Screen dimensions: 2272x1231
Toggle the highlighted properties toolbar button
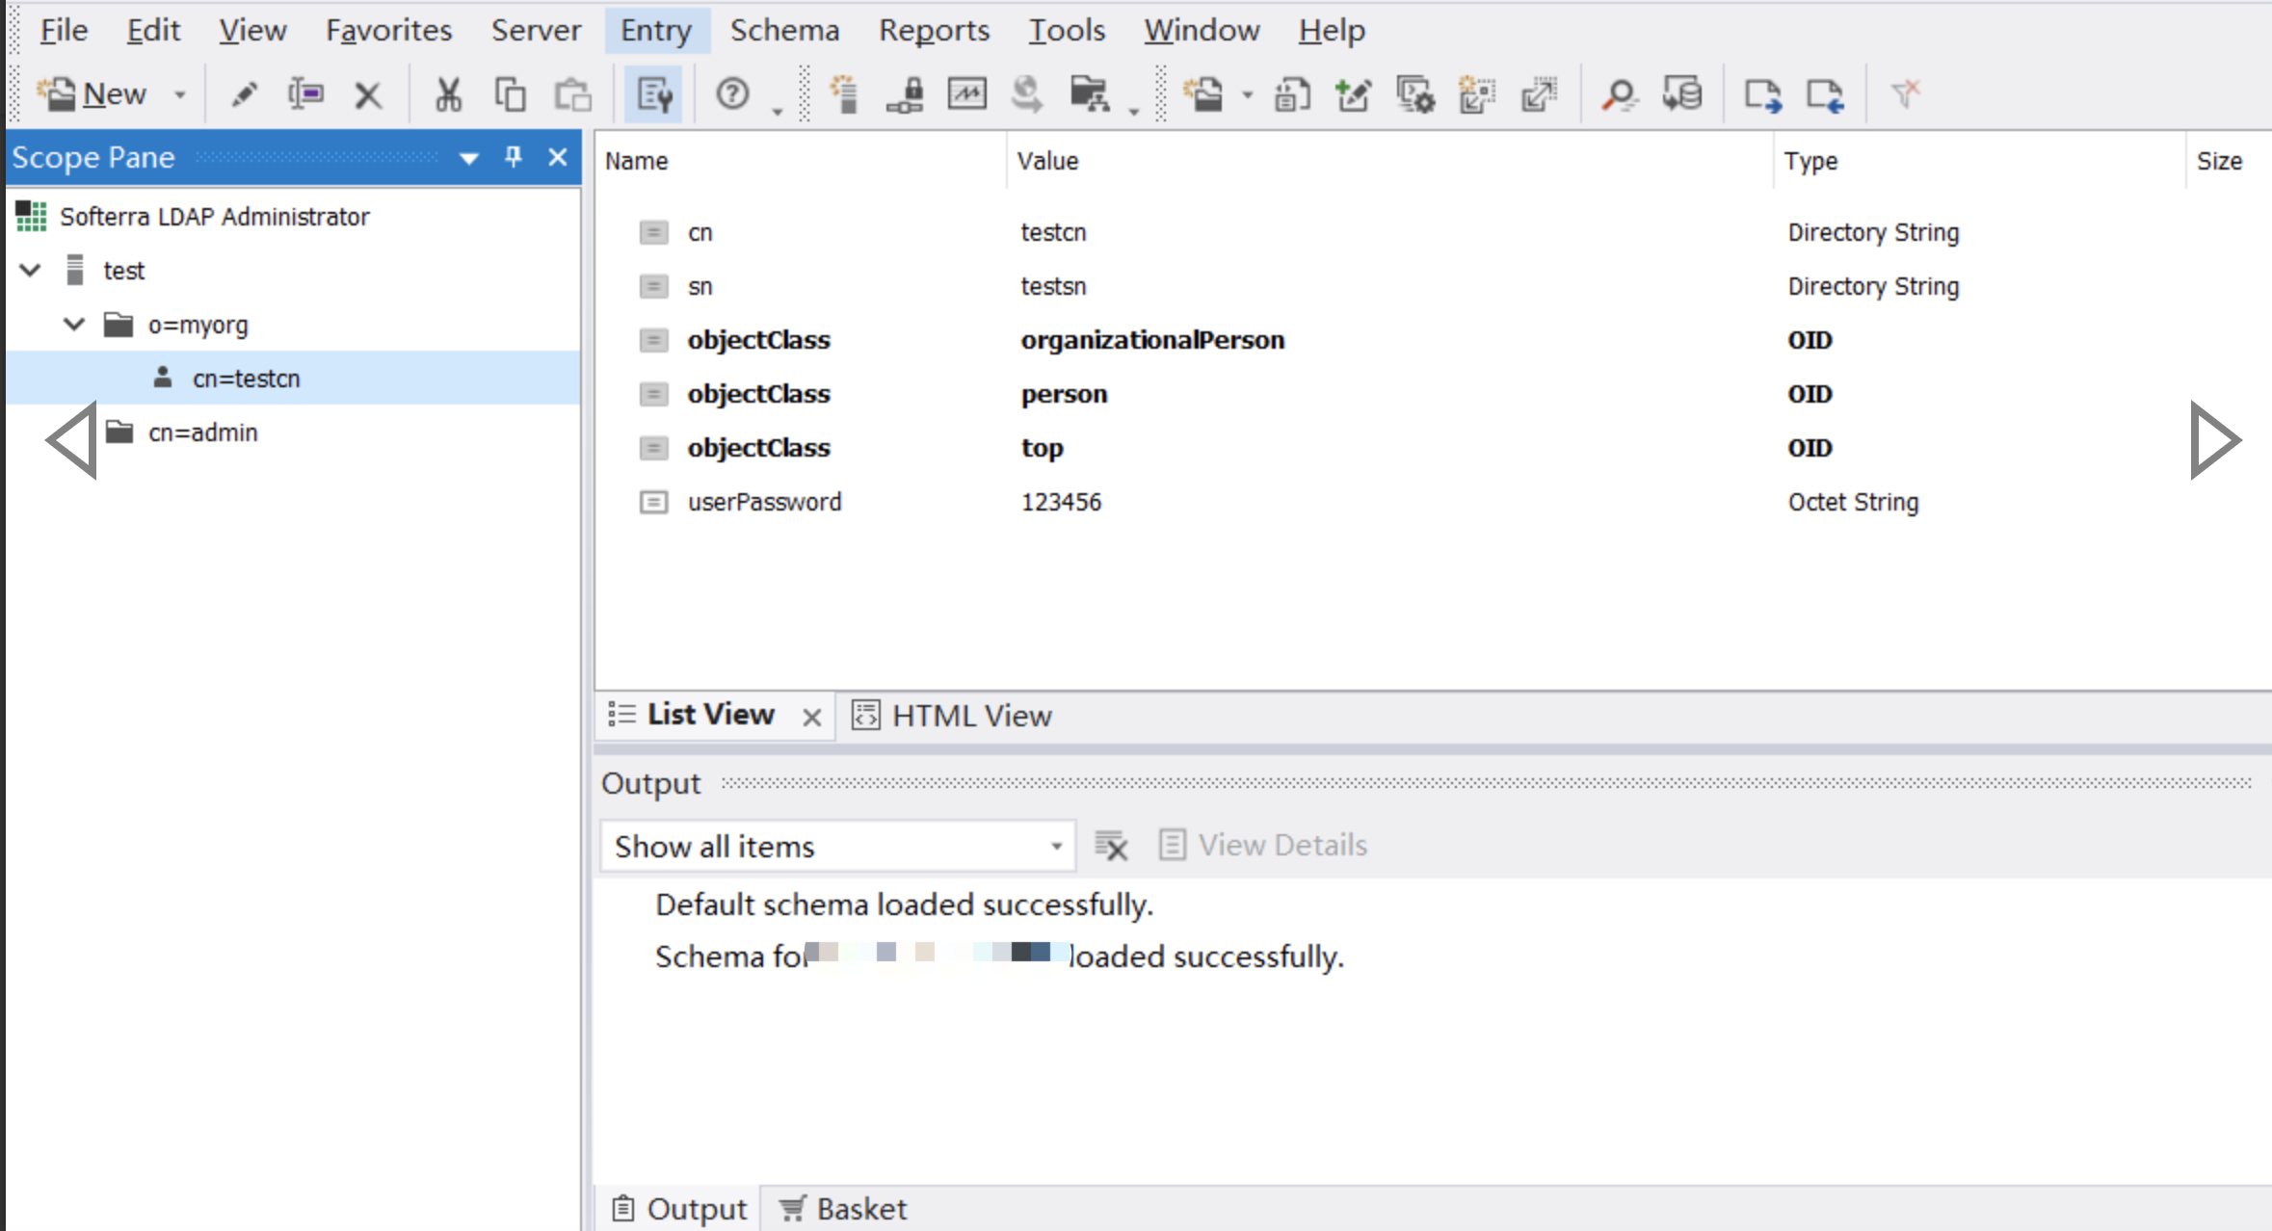pyautogui.click(x=654, y=94)
